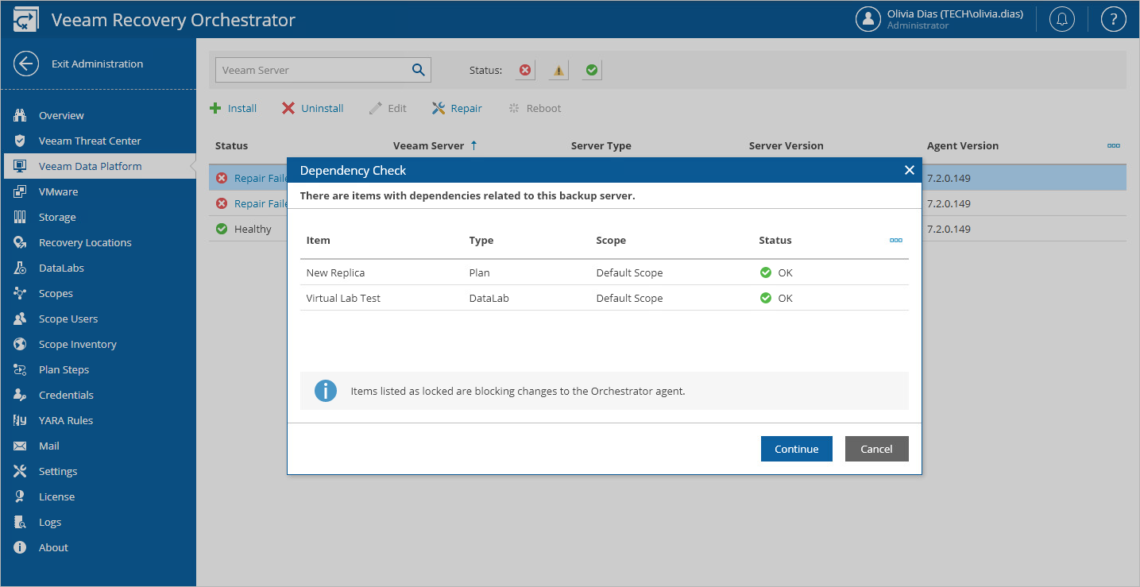Open the help question mark icon
Image resolution: width=1140 pixels, height=587 pixels.
[x=1113, y=19]
